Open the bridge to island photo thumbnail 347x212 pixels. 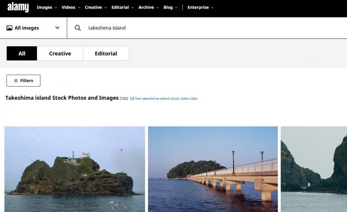coord(213,169)
